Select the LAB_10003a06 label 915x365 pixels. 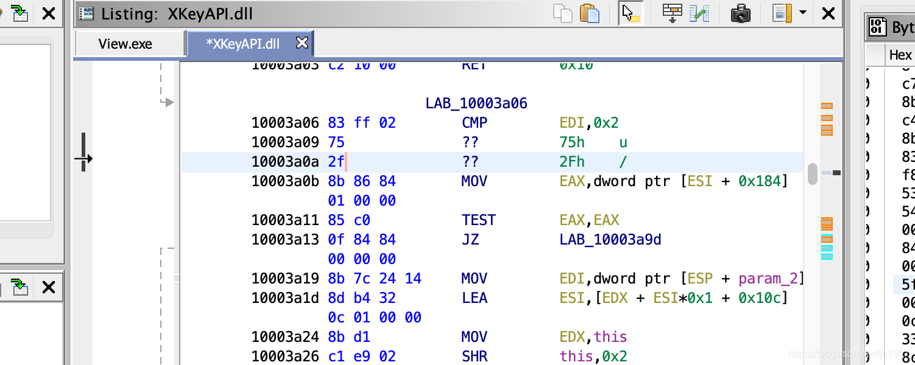click(476, 103)
